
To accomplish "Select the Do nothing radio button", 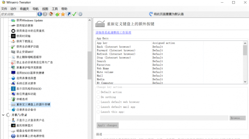I will click(98, 97).
